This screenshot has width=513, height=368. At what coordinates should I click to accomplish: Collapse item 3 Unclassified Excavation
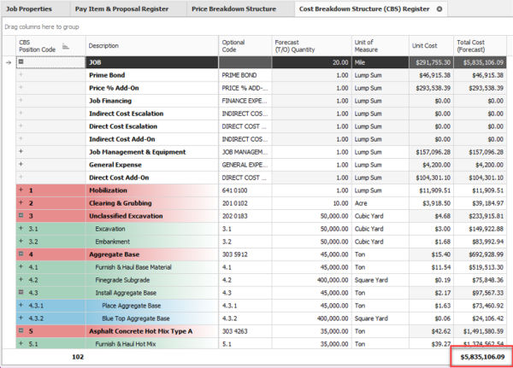[x=21, y=215]
